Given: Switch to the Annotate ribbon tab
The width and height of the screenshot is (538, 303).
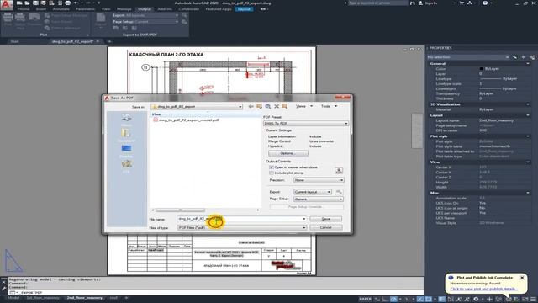Looking at the screenshot, I should tap(61, 9).
